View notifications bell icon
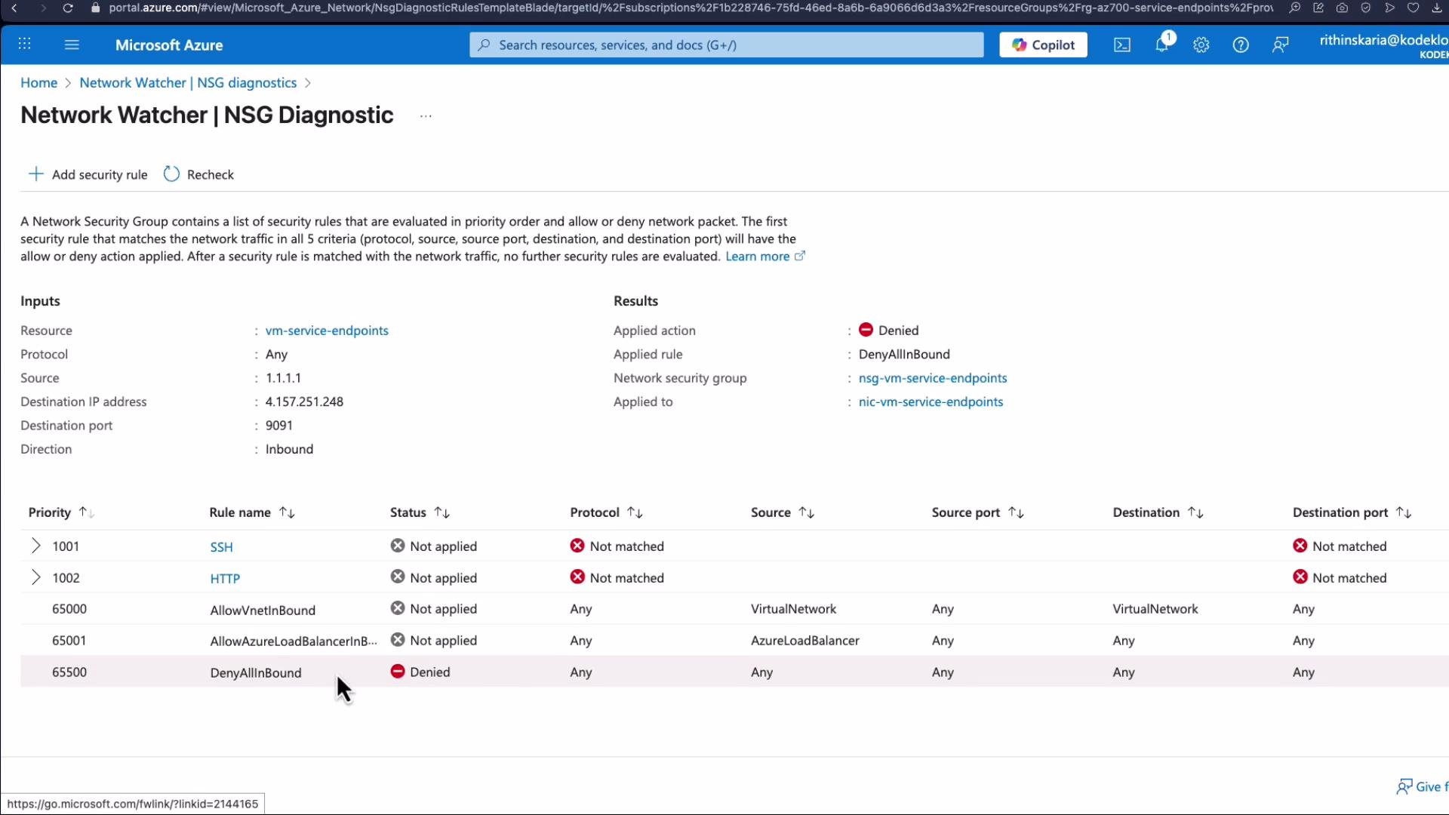 (x=1162, y=45)
